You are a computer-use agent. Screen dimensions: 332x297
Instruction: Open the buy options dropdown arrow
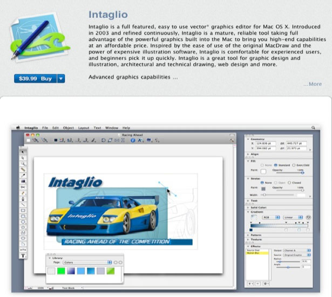(x=61, y=79)
